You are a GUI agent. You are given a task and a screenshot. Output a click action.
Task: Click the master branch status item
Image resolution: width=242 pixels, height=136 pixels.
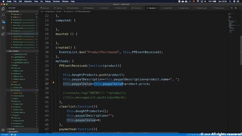5,134
